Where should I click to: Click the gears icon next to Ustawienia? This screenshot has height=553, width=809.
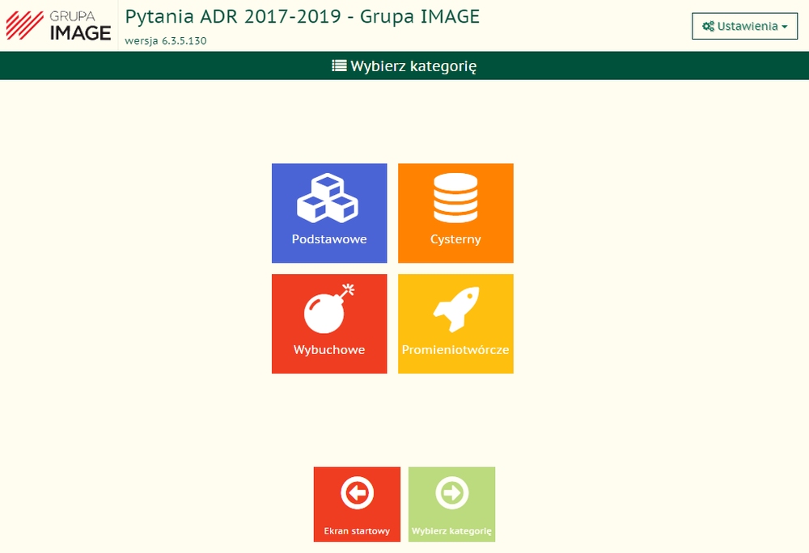708,27
